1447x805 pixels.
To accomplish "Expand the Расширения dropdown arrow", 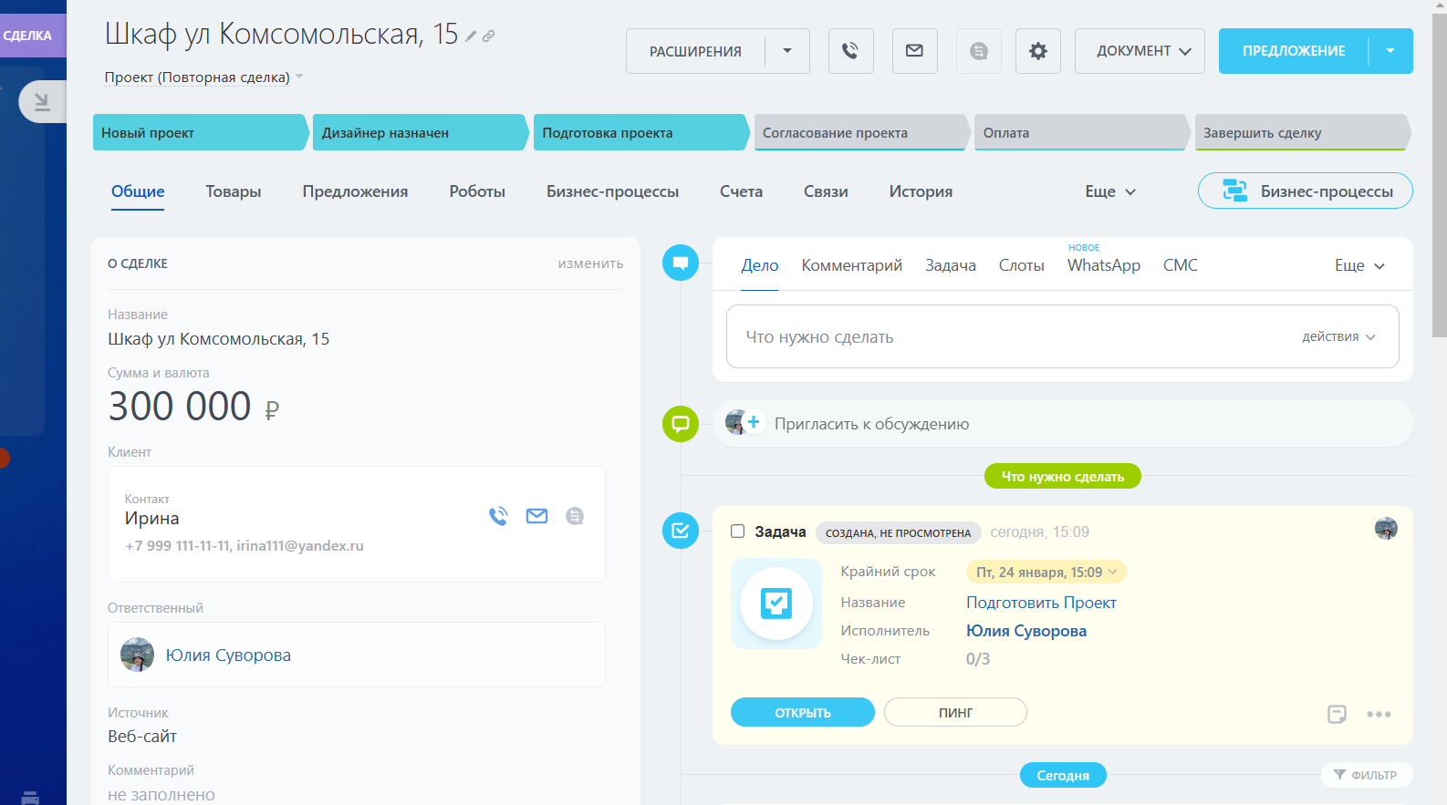I will click(787, 51).
